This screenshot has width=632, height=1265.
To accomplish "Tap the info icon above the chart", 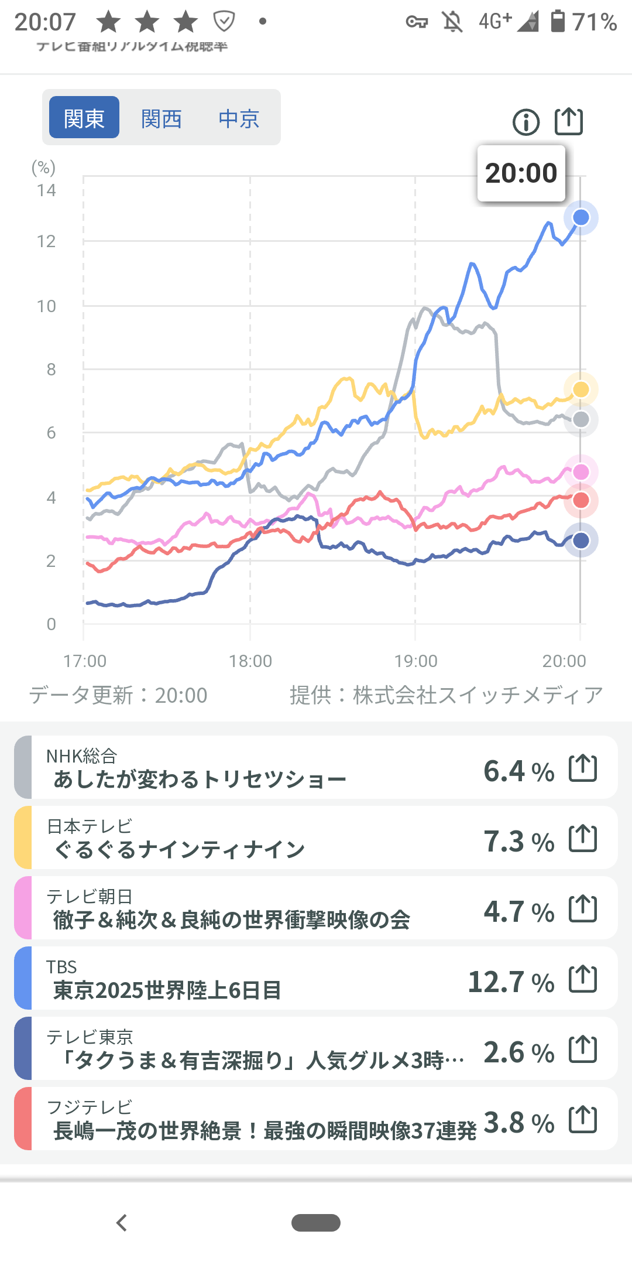I will [525, 122].
